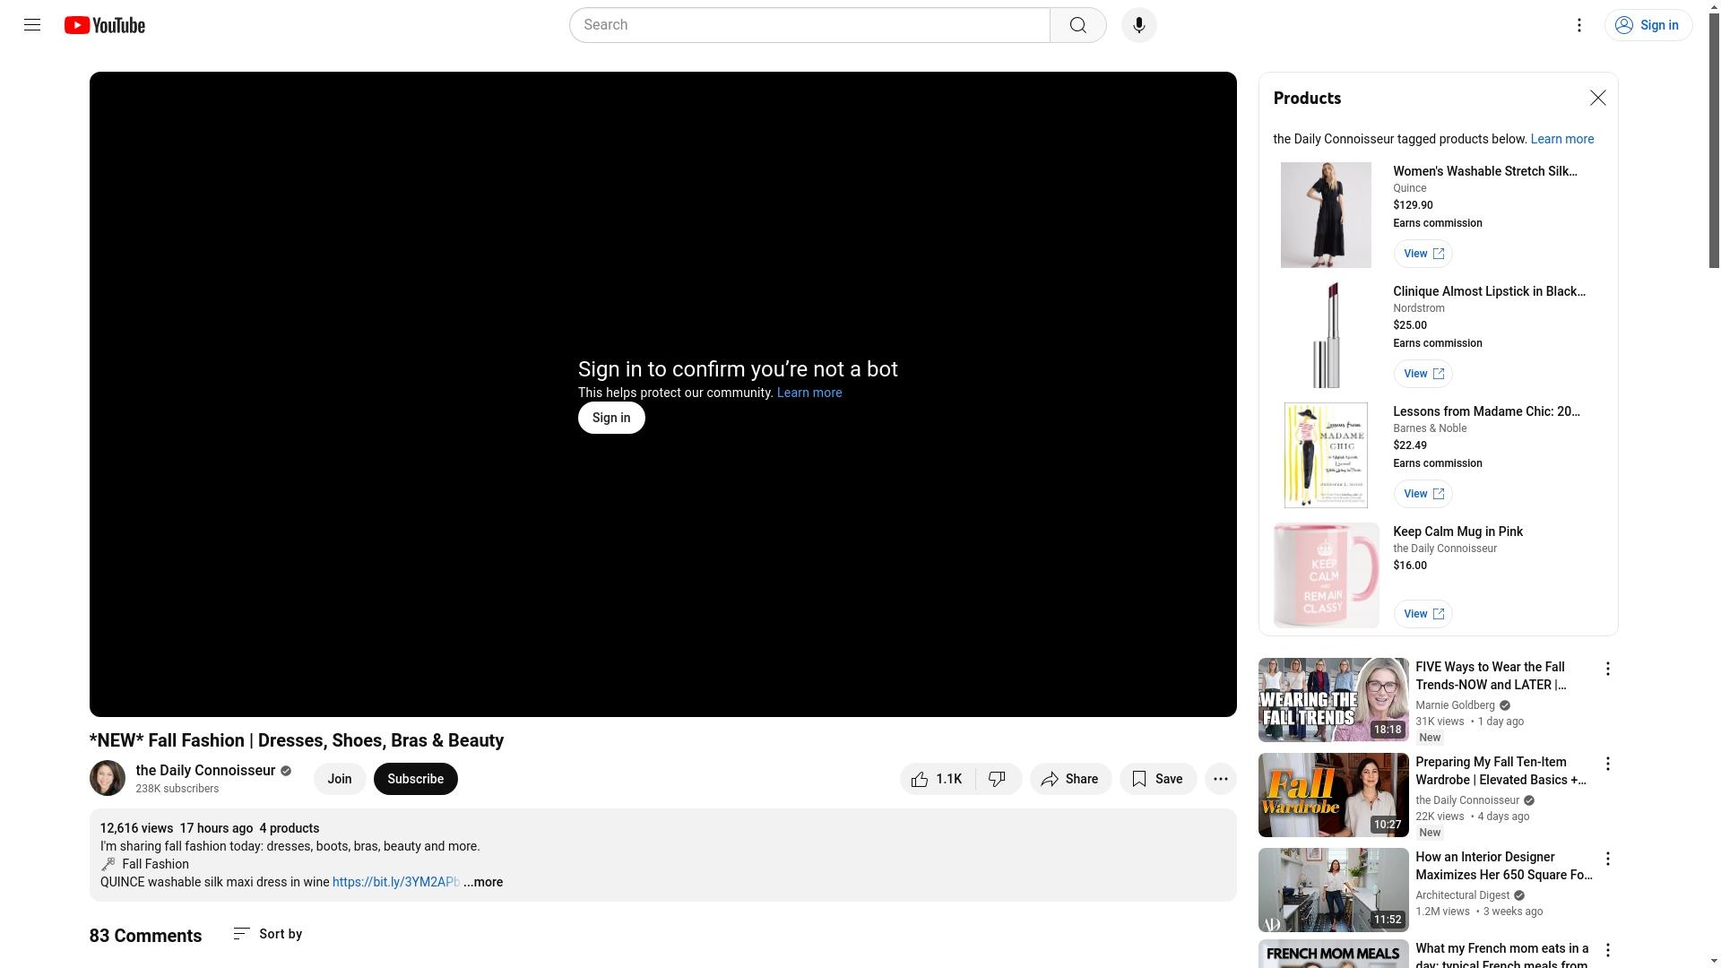The height and width of the screenshot is (968, 1721).
Task: Like the video with thumbs up
Action: tap(938, 779)
